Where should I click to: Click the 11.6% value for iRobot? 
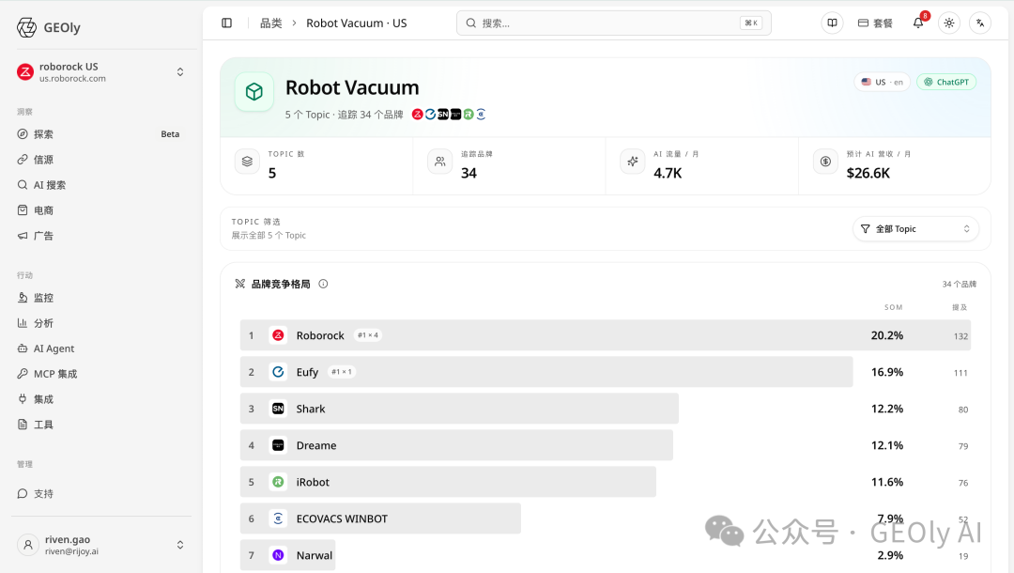pos(886,482)
